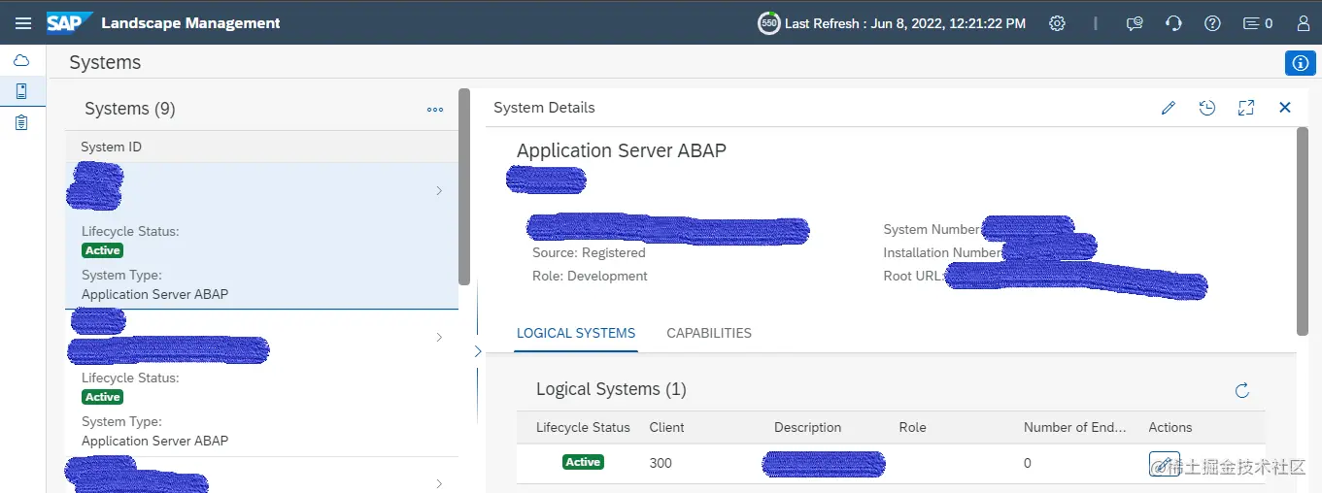Click the Client column header
This screenshot has width=1322, height=493.
coord(666,427)
